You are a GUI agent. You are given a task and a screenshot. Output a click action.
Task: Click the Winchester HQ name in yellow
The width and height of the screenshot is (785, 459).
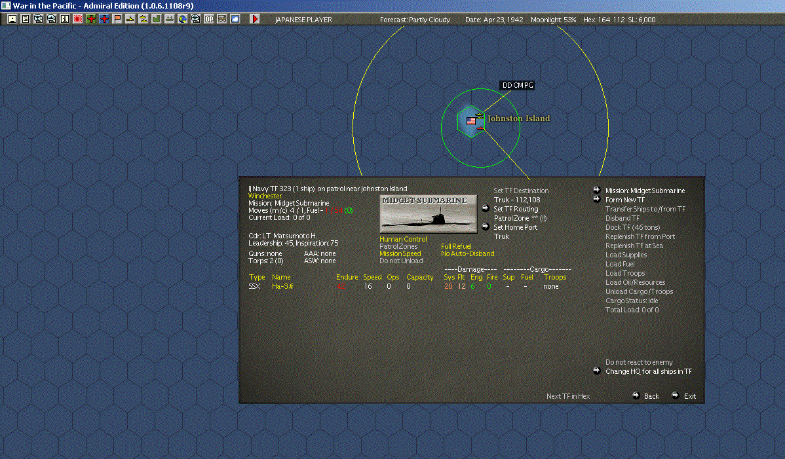click(265, 196)
